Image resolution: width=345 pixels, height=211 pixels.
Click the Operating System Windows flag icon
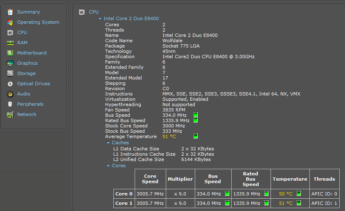pos(10,22)
